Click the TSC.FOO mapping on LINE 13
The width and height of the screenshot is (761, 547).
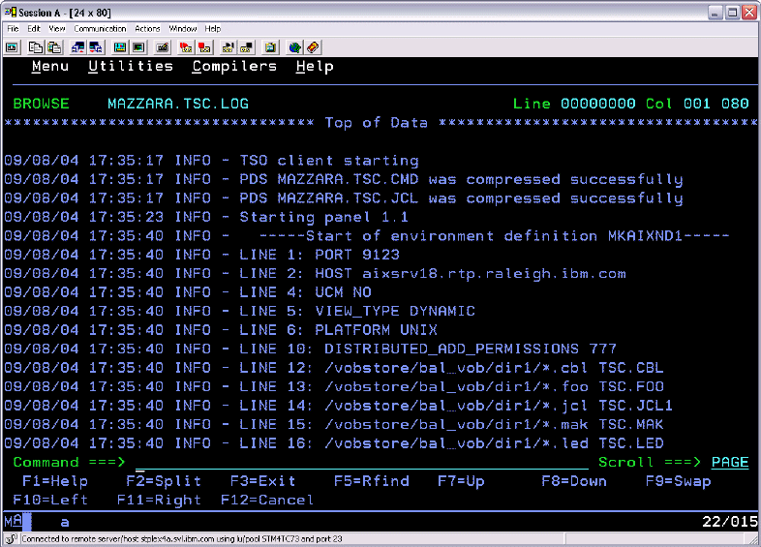631,387
